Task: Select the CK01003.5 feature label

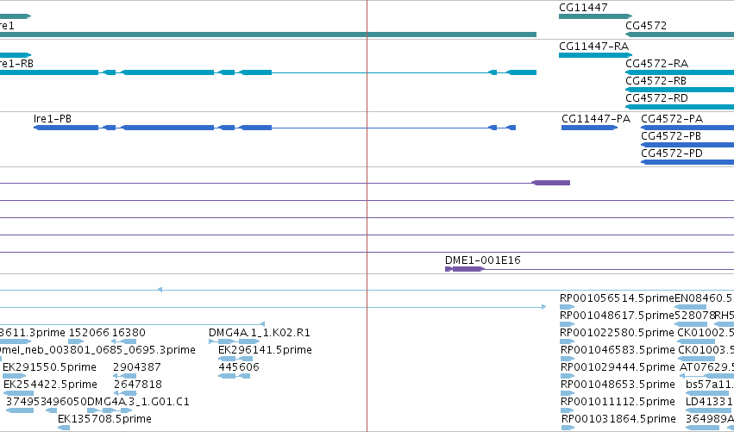Action: pyautogui.click(x=706, y=349)
